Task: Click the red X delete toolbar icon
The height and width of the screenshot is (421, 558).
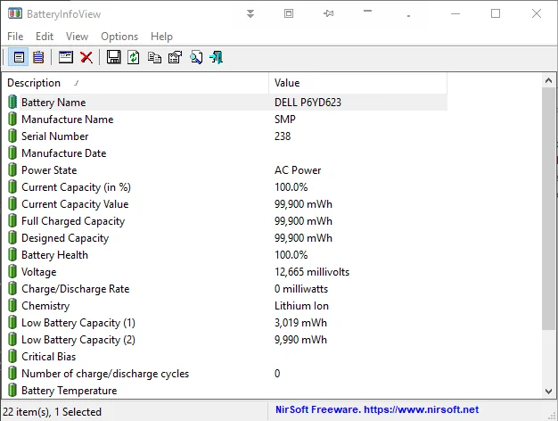Action: (86, 57)
